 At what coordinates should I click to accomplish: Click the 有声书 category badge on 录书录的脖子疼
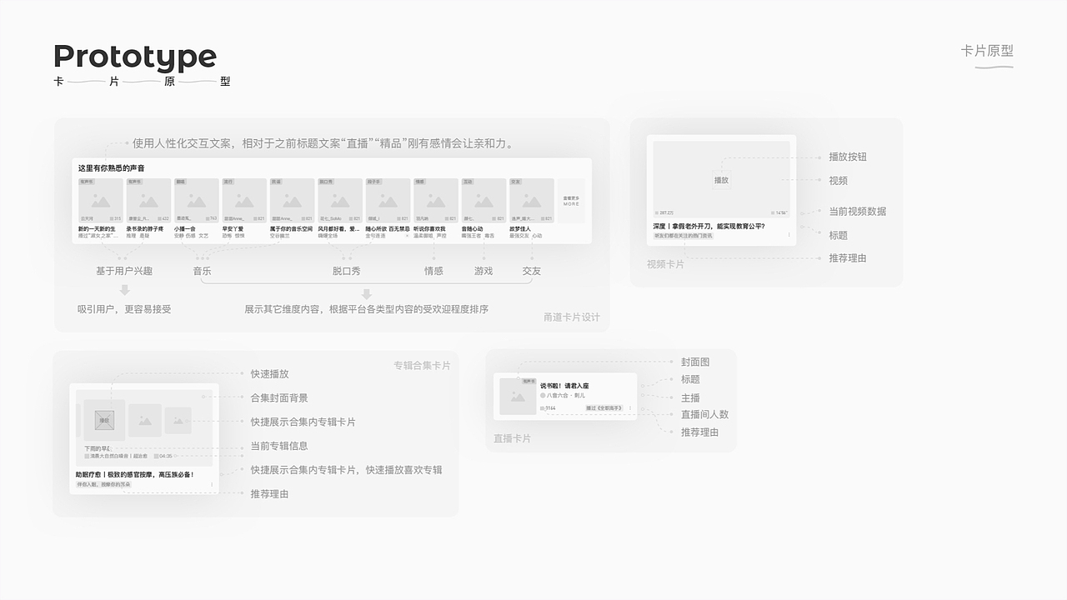[x=134, y=180]
